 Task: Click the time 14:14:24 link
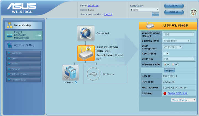[93, 6]
